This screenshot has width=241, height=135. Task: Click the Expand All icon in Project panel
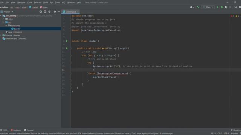click(x=45, y=12)
